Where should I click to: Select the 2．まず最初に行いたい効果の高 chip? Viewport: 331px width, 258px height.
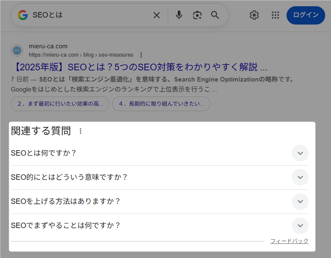pyautogui.click(x=60, y=104)
